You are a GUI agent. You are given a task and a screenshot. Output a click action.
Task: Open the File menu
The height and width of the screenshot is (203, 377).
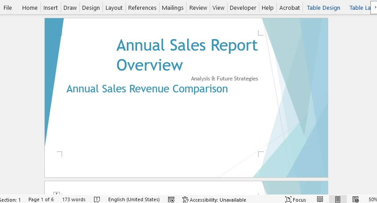coord(8,8)
